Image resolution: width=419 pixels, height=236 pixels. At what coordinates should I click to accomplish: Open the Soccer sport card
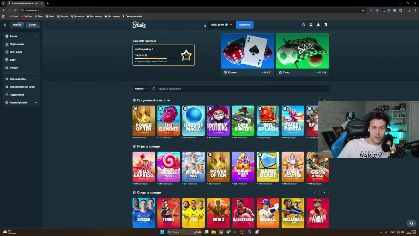[144, 213]
